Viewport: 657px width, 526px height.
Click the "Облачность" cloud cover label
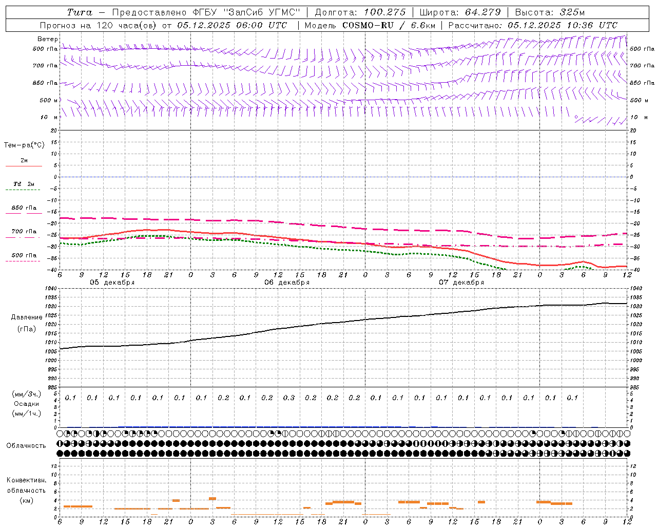tap(26, 445)
